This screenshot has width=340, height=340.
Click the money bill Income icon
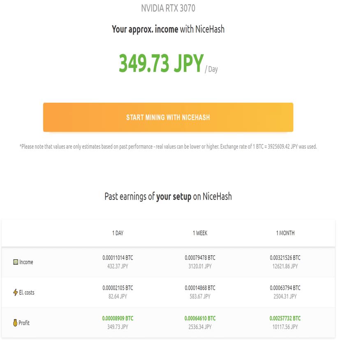[x=15, y=262]
